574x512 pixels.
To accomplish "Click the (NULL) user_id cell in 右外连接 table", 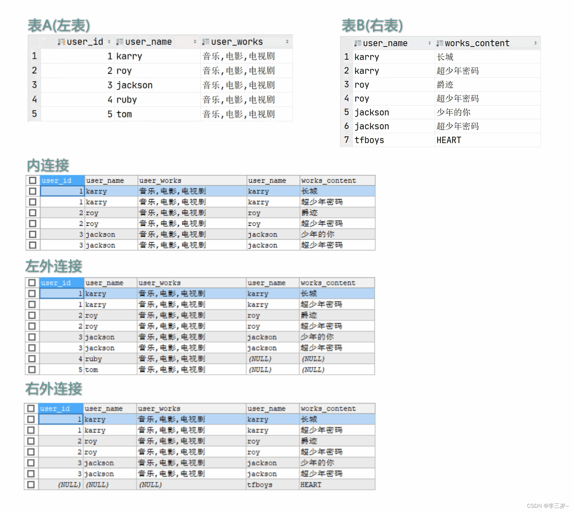I will (x=61, y=485).
